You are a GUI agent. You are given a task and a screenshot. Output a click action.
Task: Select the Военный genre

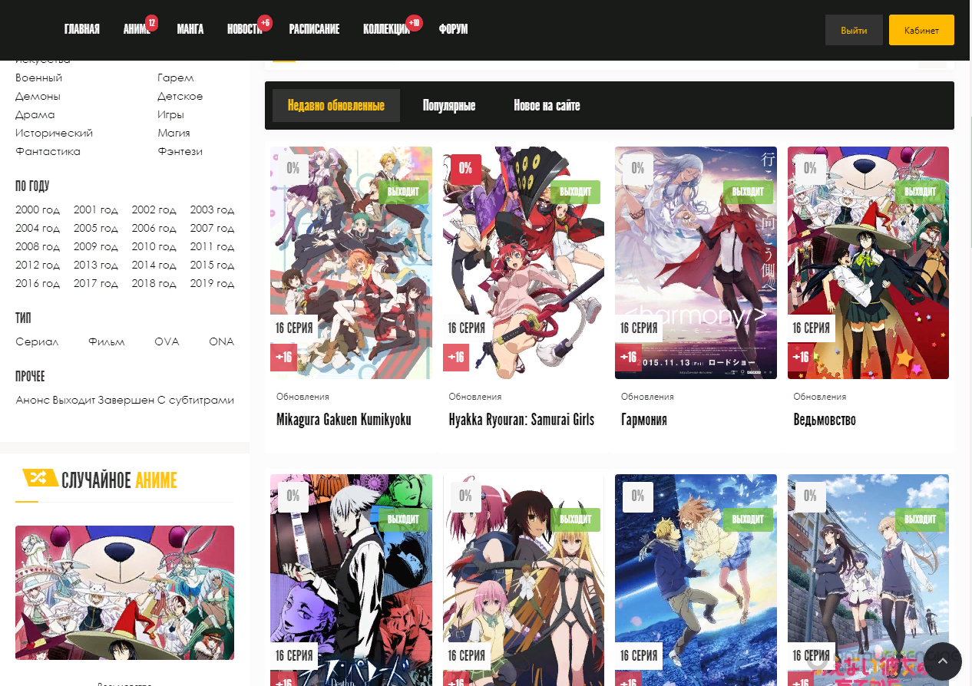coord(39,78)
